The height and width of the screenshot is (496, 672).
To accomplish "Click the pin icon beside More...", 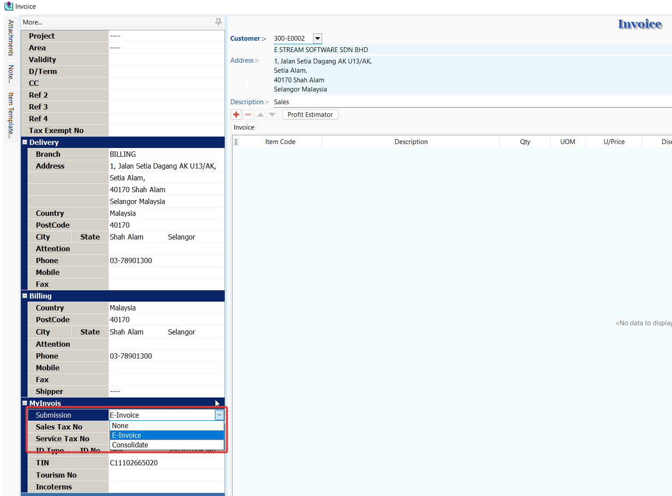I will [218, 22].
